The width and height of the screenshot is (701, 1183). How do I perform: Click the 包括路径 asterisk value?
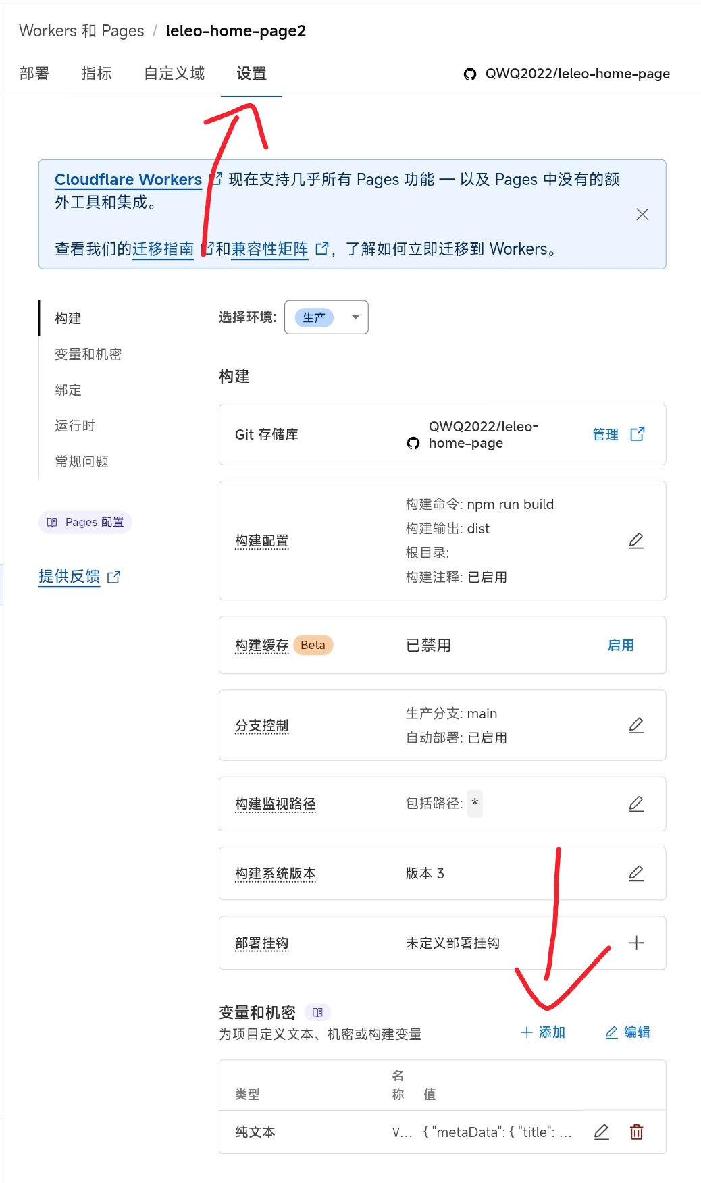[475, 804]
